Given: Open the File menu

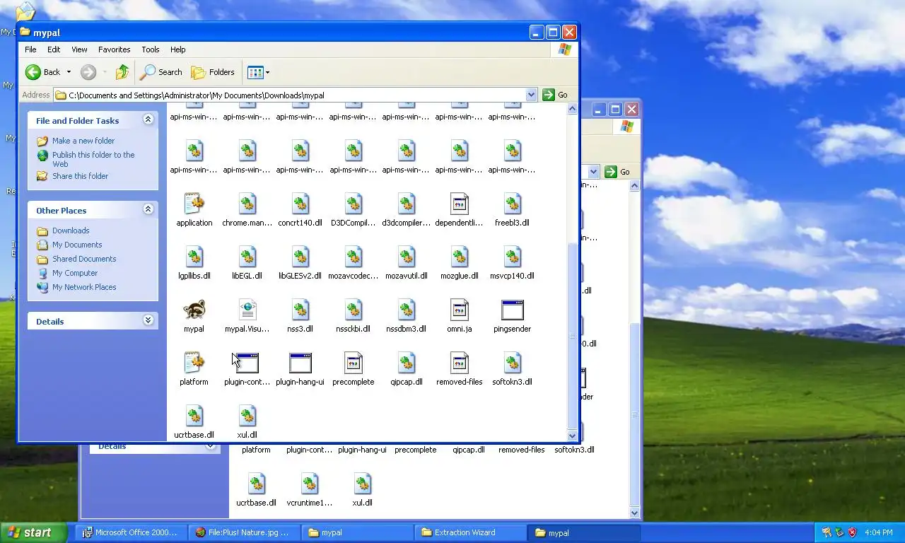Looking at the screenshot, I should coord(30,49).
